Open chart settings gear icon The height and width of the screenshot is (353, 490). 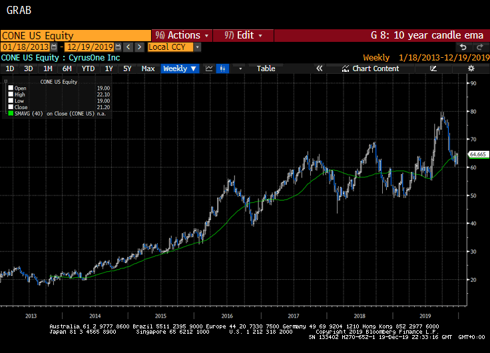point(471,68)
